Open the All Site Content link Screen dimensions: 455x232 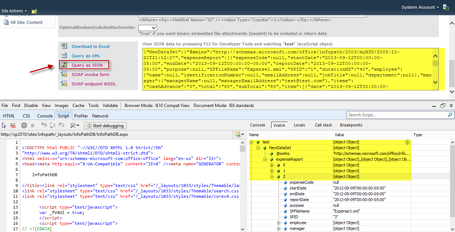tap(26, 22)
